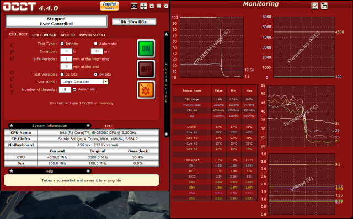Click the 0h 10m 00s timer display

click(x=133, y=22)
